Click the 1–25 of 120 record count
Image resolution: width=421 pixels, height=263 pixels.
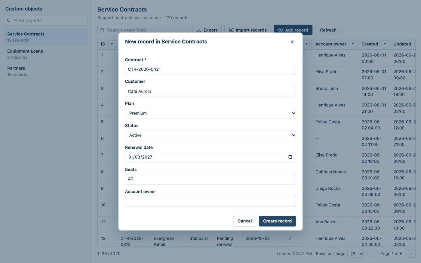109,254
